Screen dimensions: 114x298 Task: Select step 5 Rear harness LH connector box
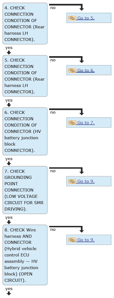pos(25,76)
